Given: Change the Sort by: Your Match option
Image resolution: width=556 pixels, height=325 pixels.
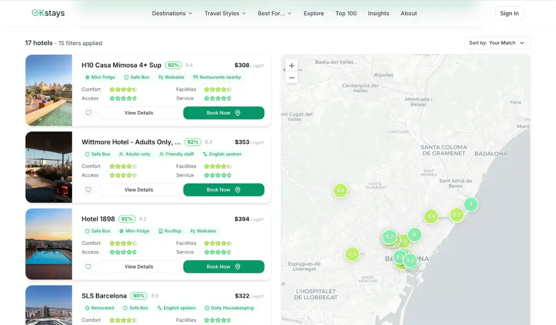Looking at the screenshot, I should pos(497,43).
